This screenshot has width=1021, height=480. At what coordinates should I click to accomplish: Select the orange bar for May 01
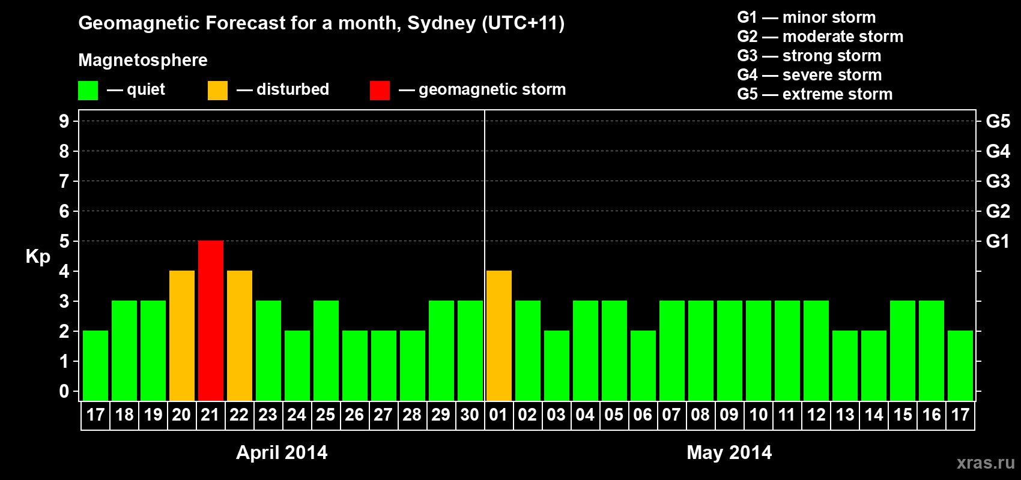(x=499, y=336)
